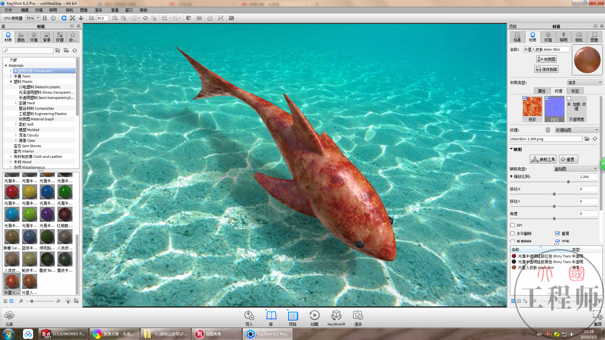Switch library to Textures tab
The image size is (605, 340).
coord(60,37)
